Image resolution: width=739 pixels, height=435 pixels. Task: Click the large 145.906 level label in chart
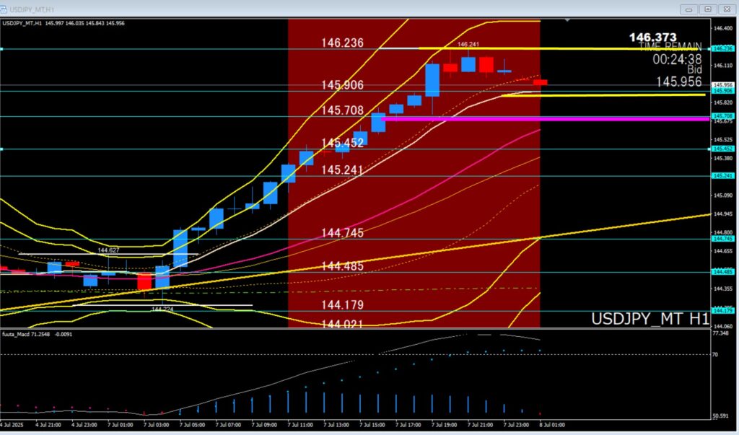[343, 85]
